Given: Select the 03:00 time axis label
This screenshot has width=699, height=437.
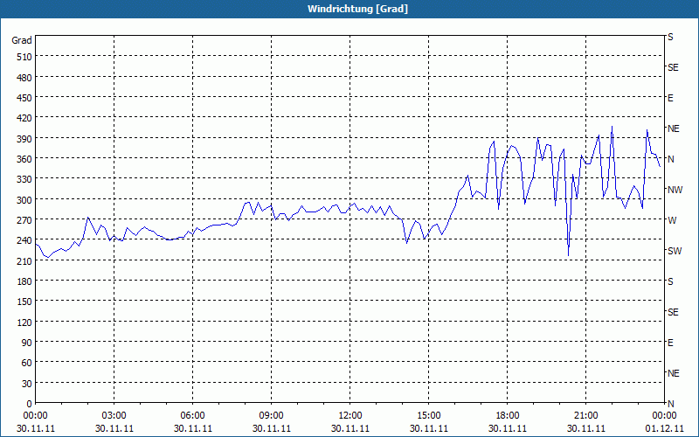Looking at the screenshot, I should click(x=114, y=416).
